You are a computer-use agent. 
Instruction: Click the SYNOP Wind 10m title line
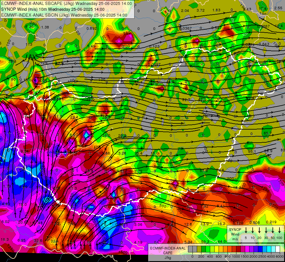53,9
